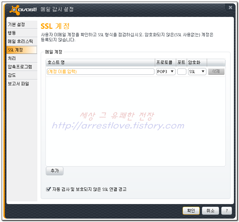239x222 pixels.
Task: Open the 압축프로그램 section
Action: pos(22,67)
